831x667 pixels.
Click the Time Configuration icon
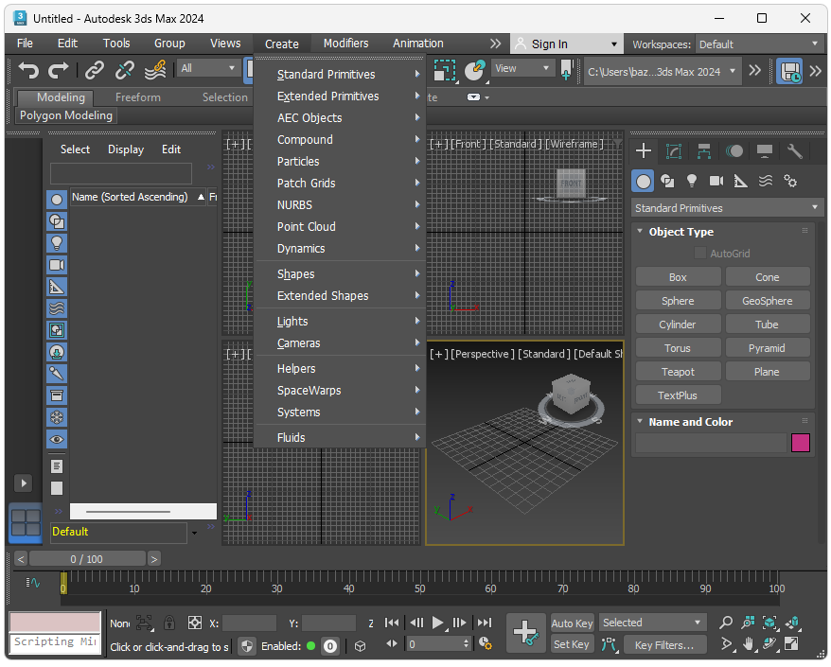tap(485, 643)
